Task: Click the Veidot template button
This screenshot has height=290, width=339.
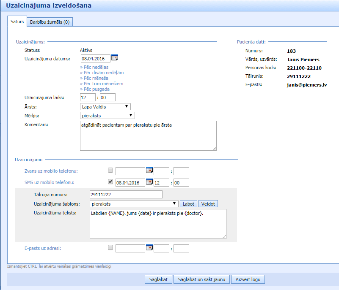Action: (208, 203)
